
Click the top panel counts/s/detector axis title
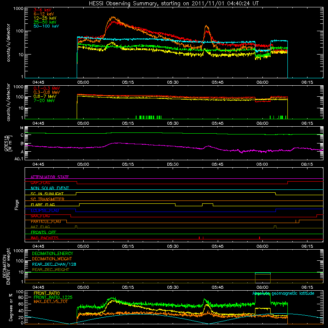click(x=8, y=43)
